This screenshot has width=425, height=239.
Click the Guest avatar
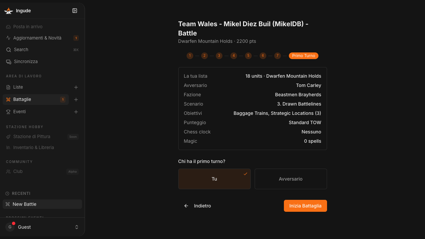(10, 227)
